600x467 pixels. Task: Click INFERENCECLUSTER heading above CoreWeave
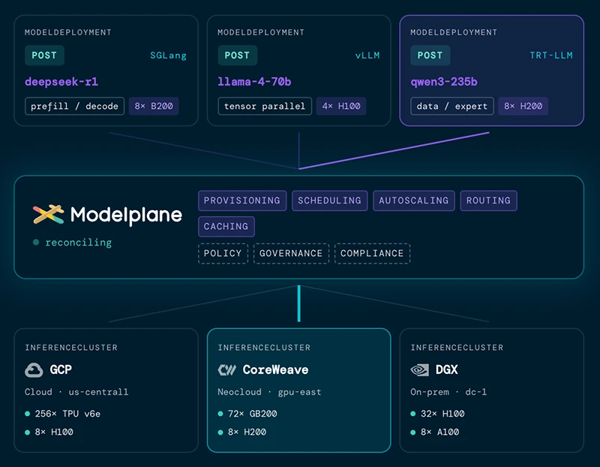click(x=264, y=348)
